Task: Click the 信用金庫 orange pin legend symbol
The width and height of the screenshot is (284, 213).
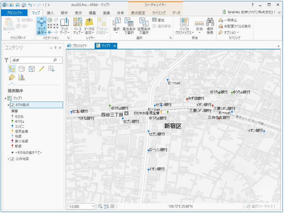Action: point(12,131)
